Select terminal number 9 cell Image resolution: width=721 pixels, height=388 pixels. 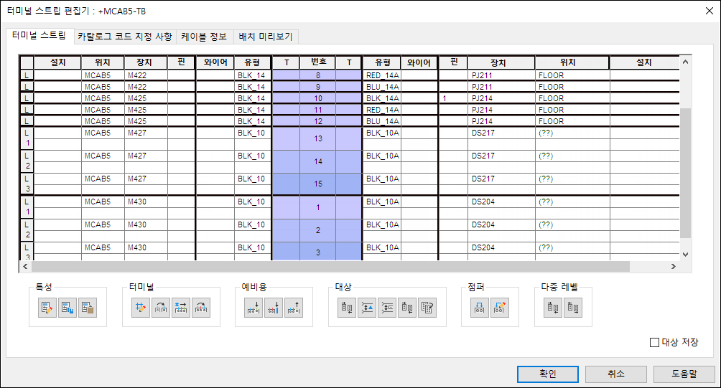tap(317, 87)
